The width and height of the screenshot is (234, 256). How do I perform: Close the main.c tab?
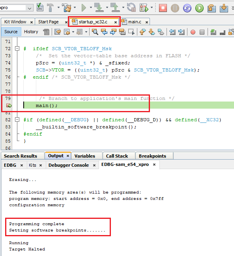147,22
